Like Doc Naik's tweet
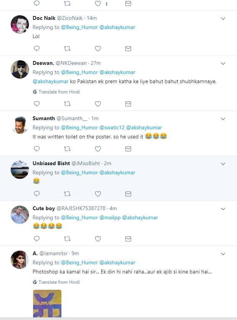Image resolution: width=237 pixels, height=320 pixels. pos(98,48)
